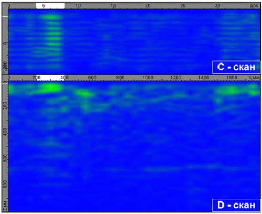Click the C-скан label box
The height and width of the screenshot is (214, 262).
[x=236, y=67]
